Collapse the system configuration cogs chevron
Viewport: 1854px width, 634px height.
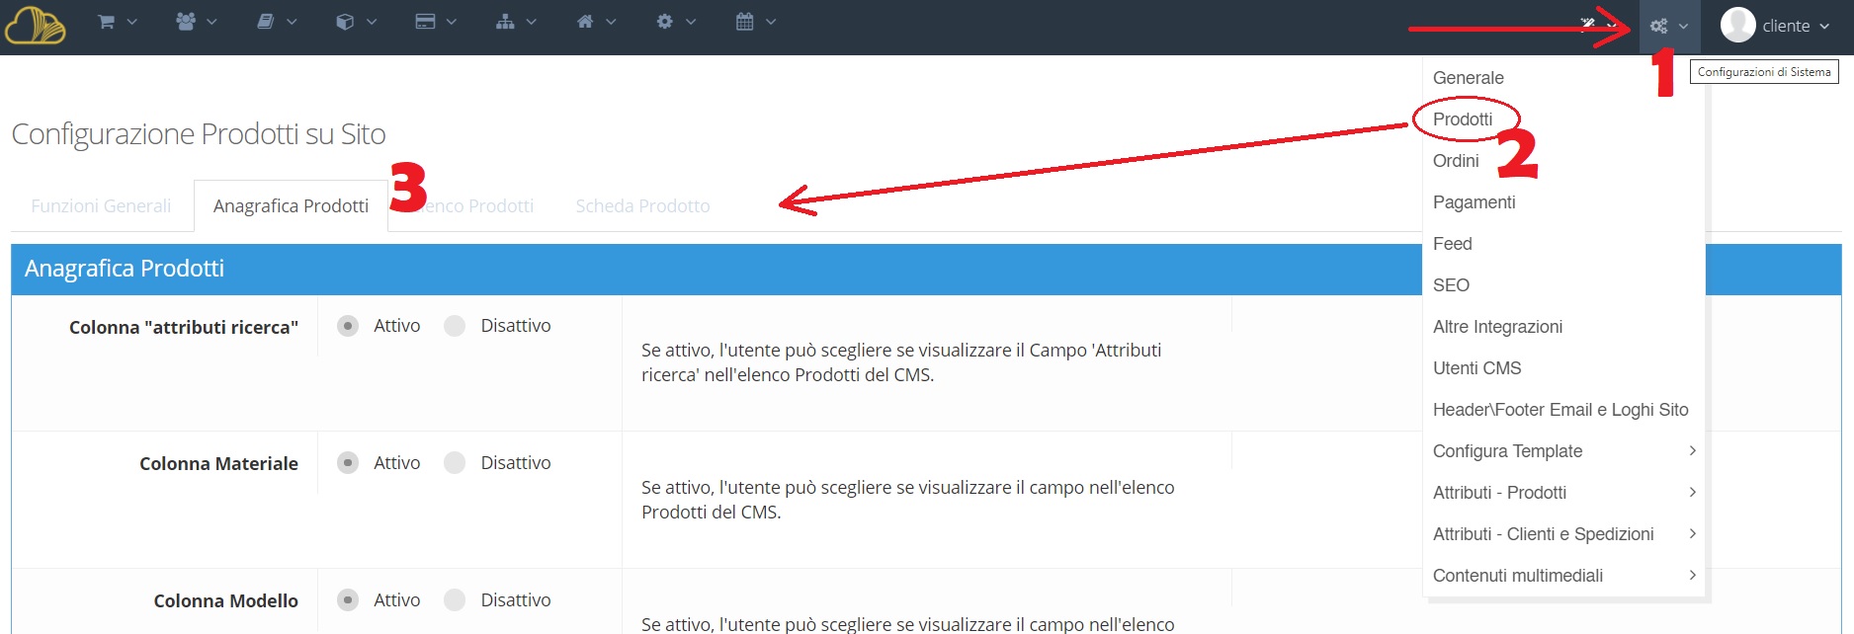(x=1683, y=27)
